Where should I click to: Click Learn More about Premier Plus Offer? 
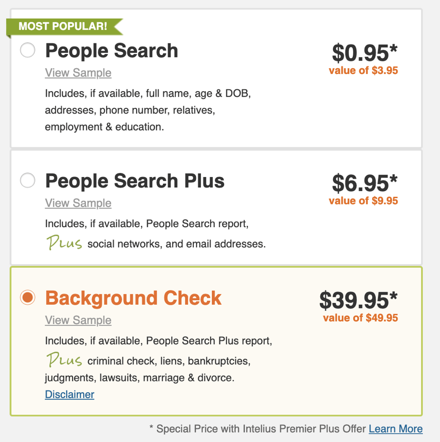(x=396, y=428)
